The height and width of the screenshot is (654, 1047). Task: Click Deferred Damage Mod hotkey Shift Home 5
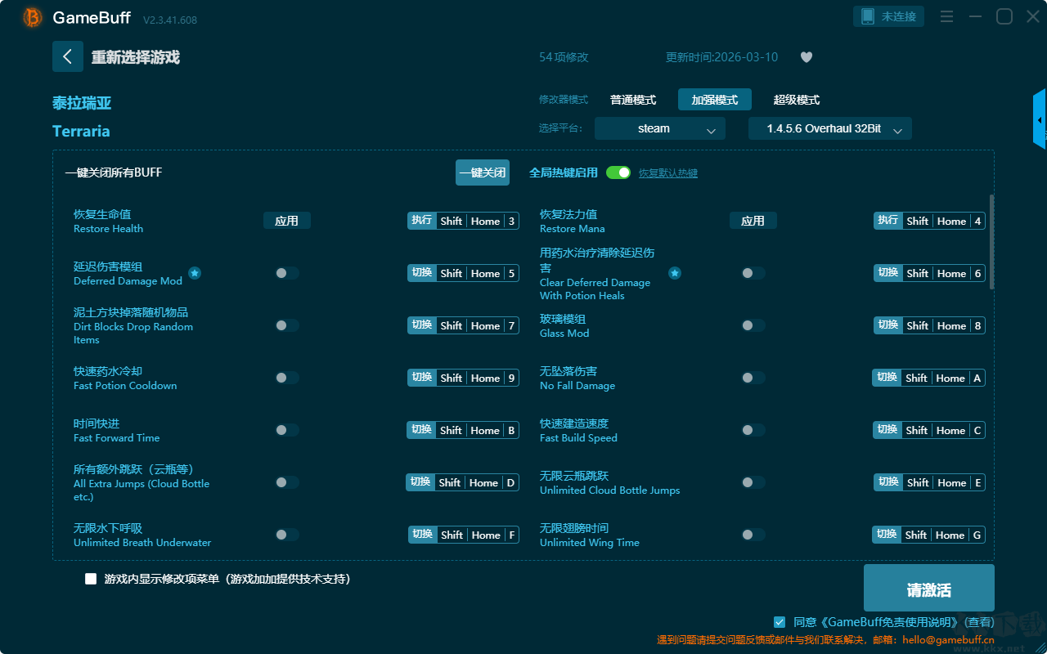point(463,273)
